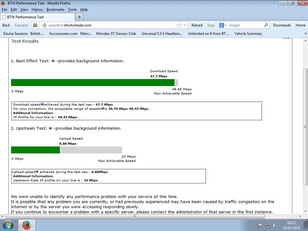Click Firefox icon on the taskbar
This screenshot has height=231, width=308.
click(x=27, y=225)
